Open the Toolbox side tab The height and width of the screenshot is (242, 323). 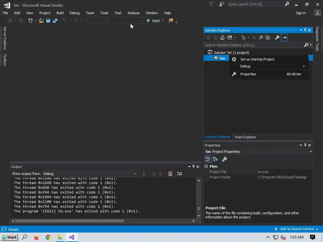coord(5,60)
